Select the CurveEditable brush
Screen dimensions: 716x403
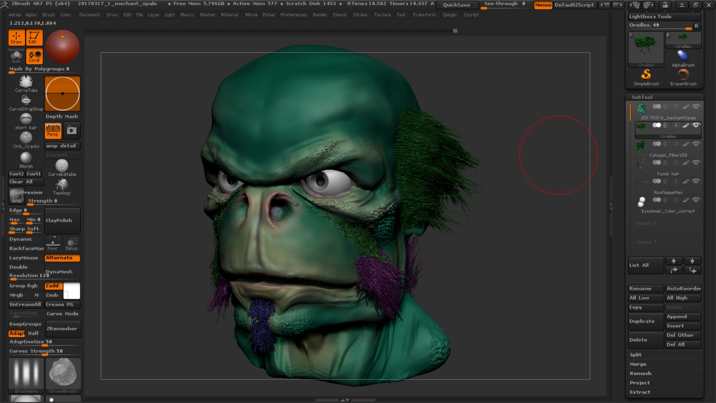[62, 168]
